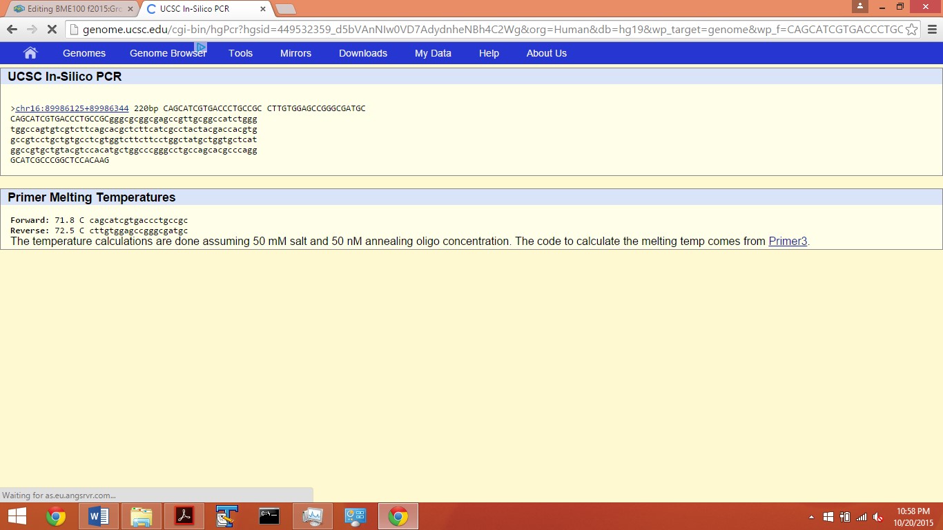
Task: Open the My Data menu
Action: [x=433, y=53]
